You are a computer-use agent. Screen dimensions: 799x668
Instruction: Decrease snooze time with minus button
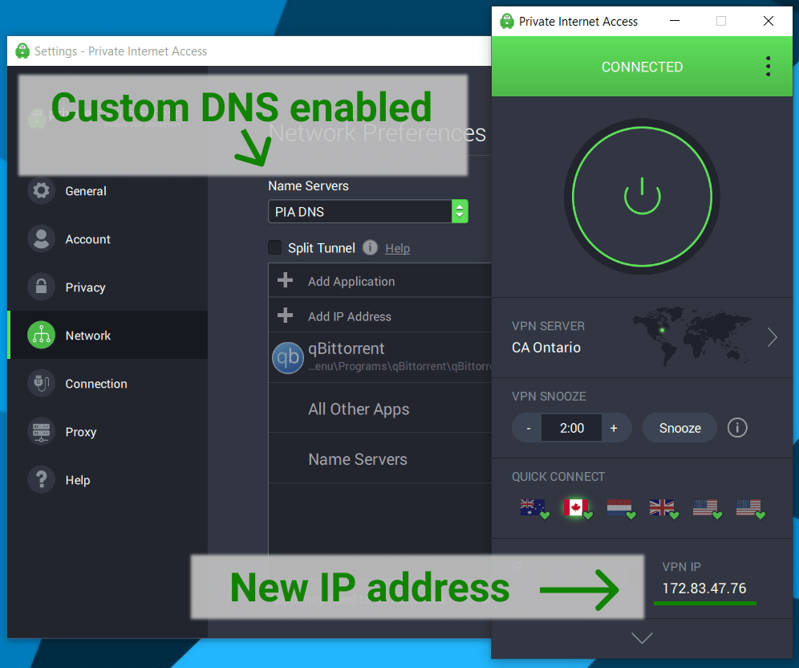[x=528, y=428]
